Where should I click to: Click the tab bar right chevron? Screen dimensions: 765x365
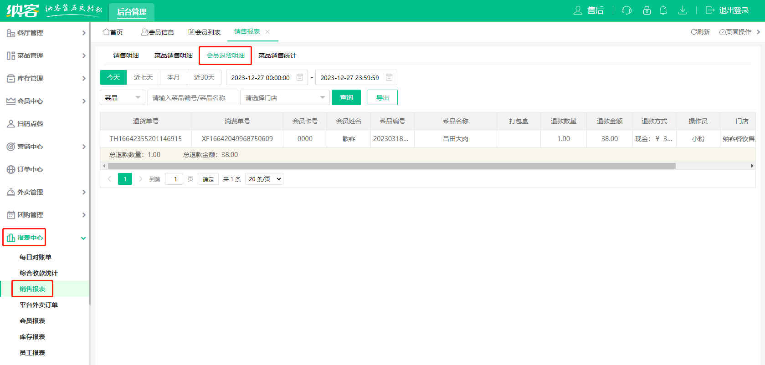click(x=758, y=32)
